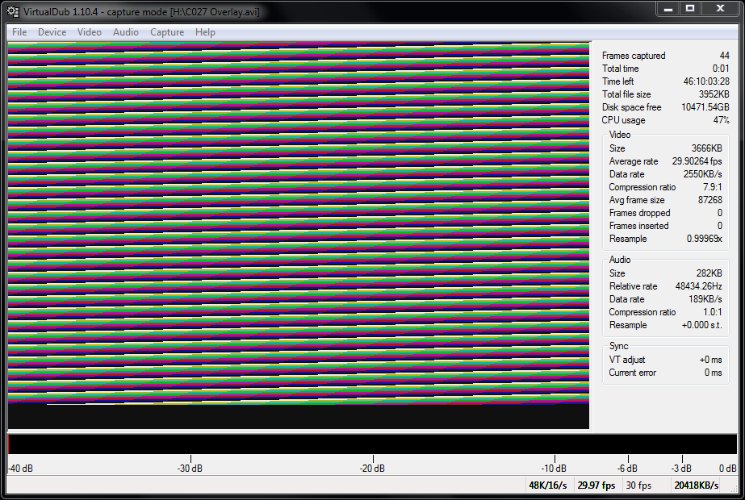Open the Device menu
The width and height of the screenshot is (745, 500).
coord(52,32)
